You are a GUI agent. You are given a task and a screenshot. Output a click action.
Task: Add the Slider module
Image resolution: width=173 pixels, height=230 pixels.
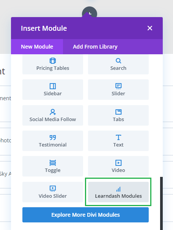coord(118,90)
